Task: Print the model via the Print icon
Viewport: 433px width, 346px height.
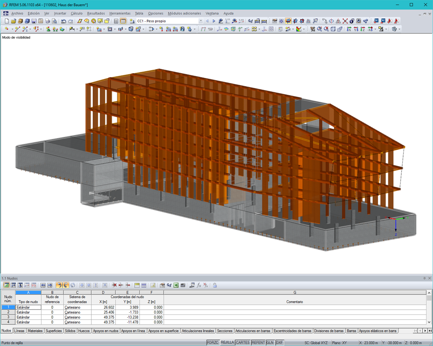Action: point(47,21)
